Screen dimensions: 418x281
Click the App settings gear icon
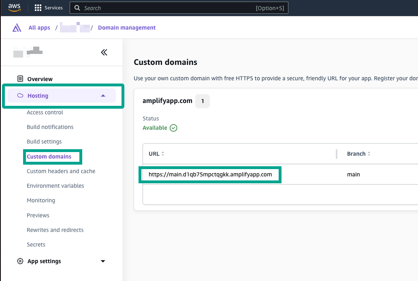point(20,261)
